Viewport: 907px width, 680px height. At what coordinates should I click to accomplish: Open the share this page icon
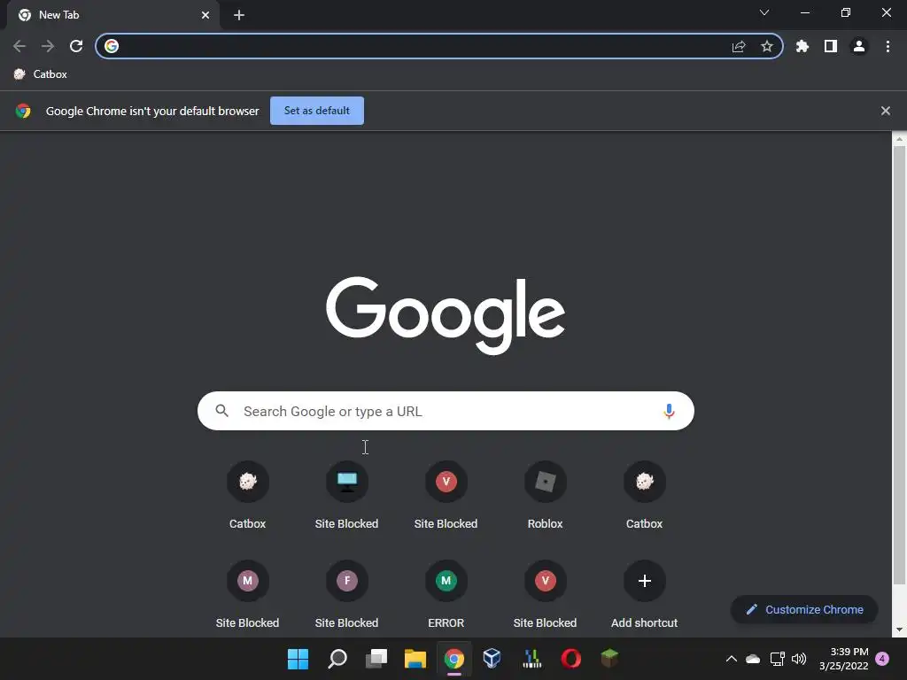[x=739, y=46]
